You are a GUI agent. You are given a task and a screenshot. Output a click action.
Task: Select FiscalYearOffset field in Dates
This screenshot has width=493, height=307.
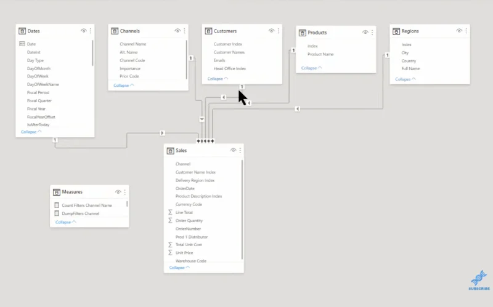point(41,117)
